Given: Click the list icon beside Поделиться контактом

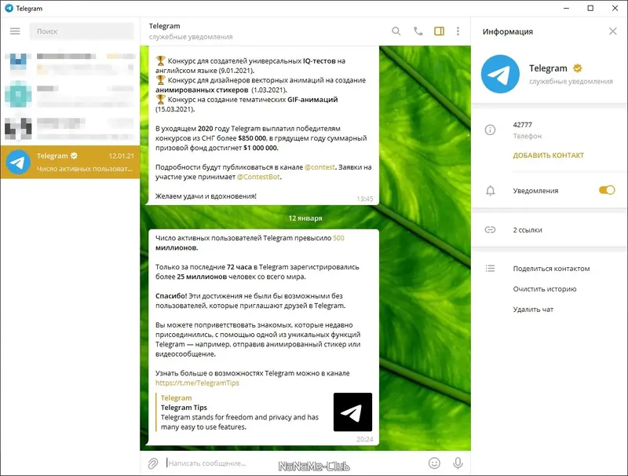Looking at the screenshot, I should pos(490,269).
